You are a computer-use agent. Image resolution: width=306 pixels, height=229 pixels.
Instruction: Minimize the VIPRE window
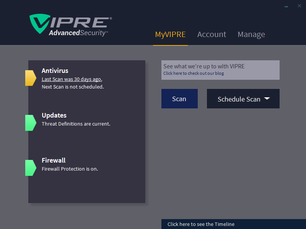pyautogui.click(x=286, y=6)
